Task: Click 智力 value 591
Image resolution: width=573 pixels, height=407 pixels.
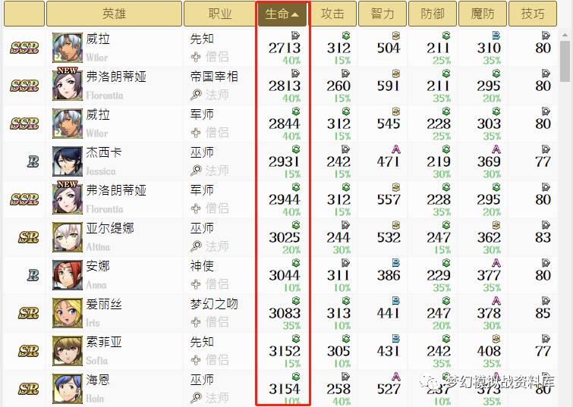Action: pos(389,86)
